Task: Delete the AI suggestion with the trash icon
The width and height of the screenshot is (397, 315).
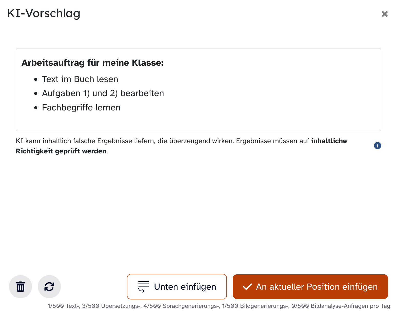Action: pyautogui.click(x=20, y=287)
